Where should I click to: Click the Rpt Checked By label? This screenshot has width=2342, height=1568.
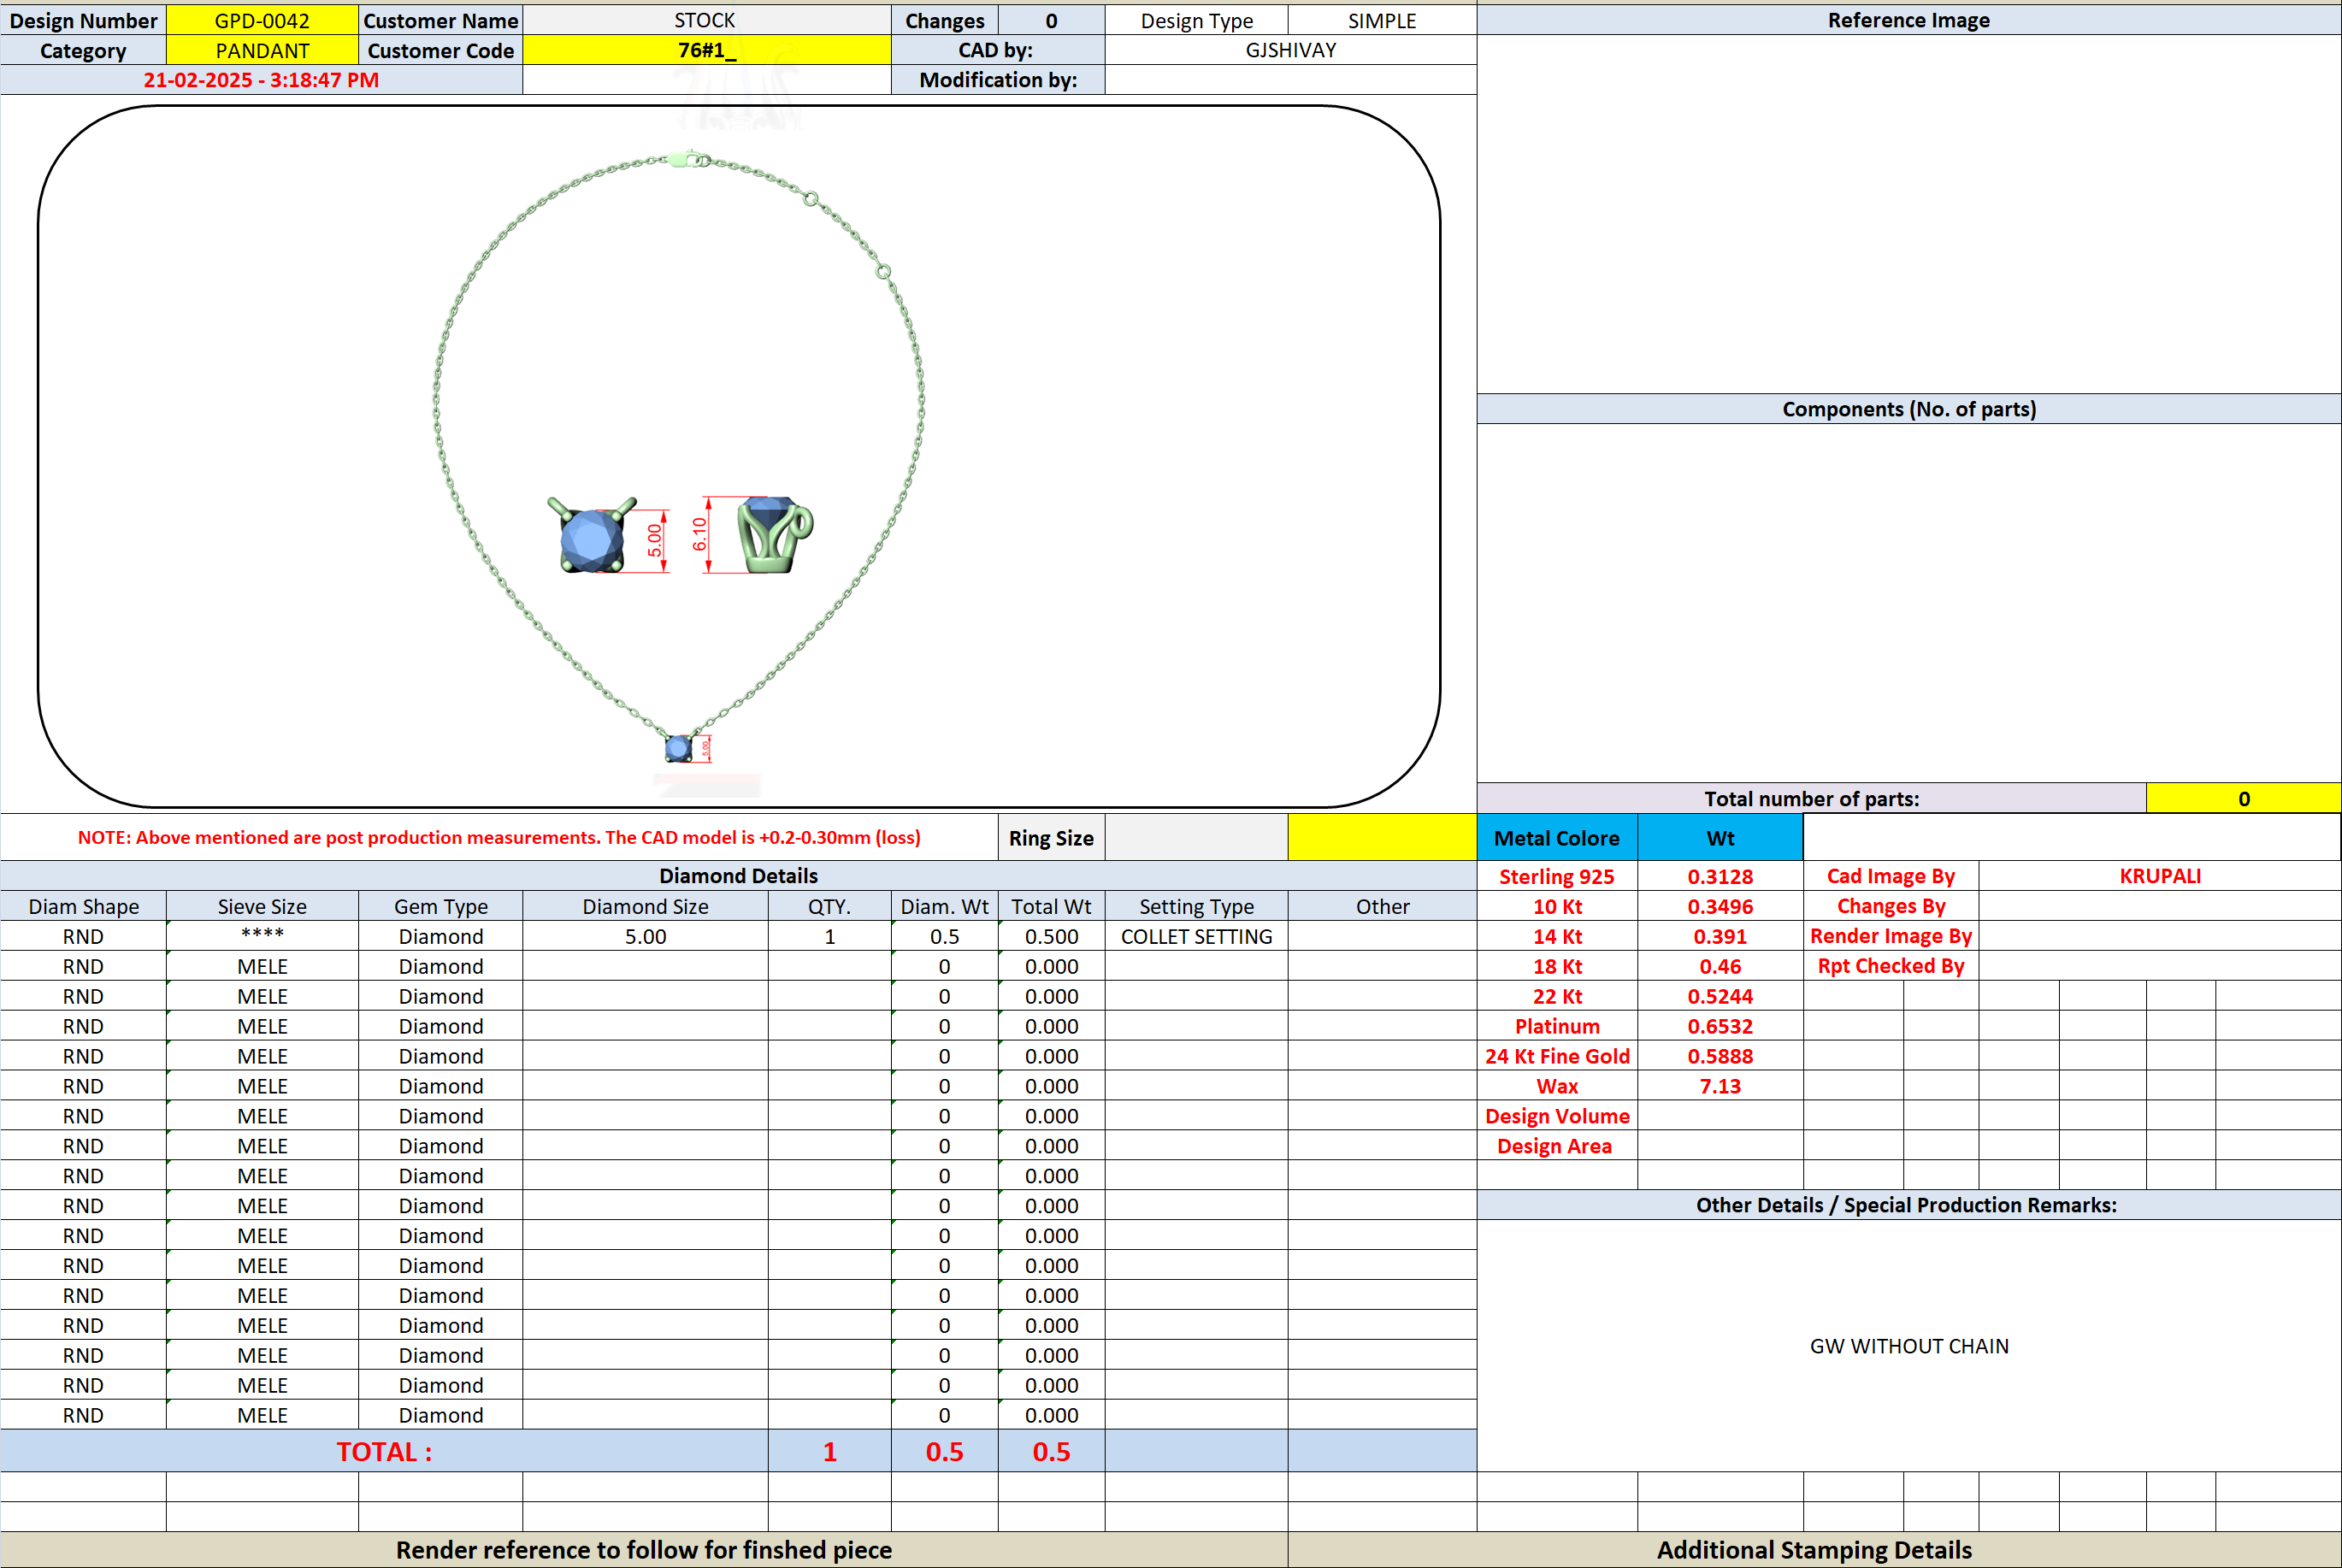pyautogui.click(x=1891, y=966)
